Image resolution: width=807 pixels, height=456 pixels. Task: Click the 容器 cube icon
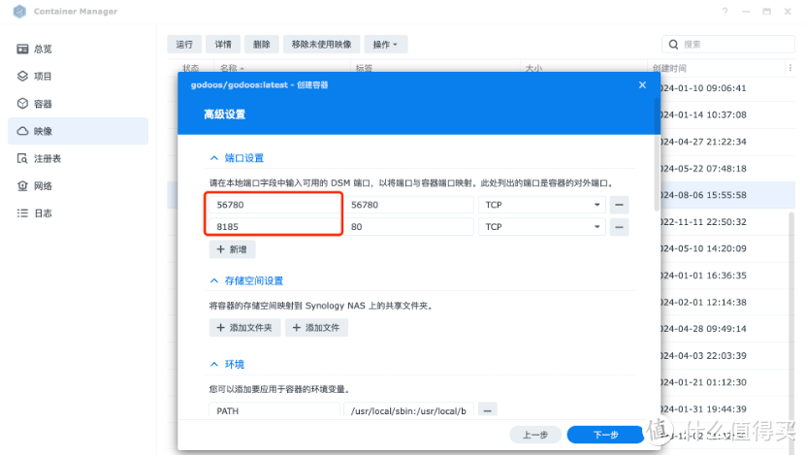tap(22, 104)
